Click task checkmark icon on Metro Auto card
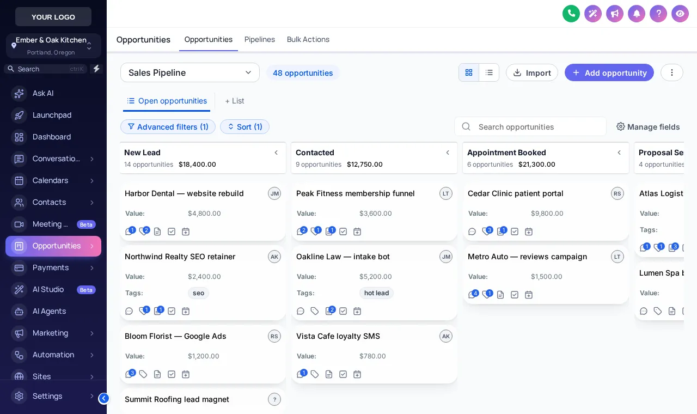Screen dimensions: 697x414 515,295
